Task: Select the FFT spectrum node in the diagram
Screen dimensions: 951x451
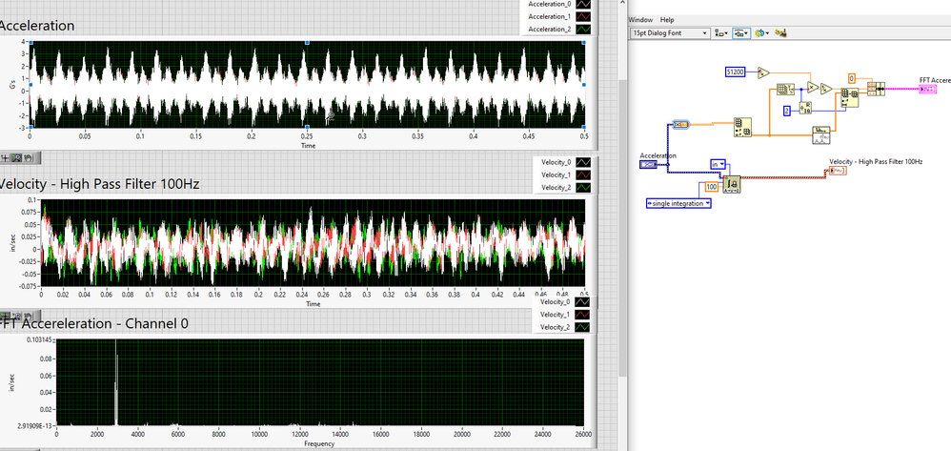Action: pos(821,135)
